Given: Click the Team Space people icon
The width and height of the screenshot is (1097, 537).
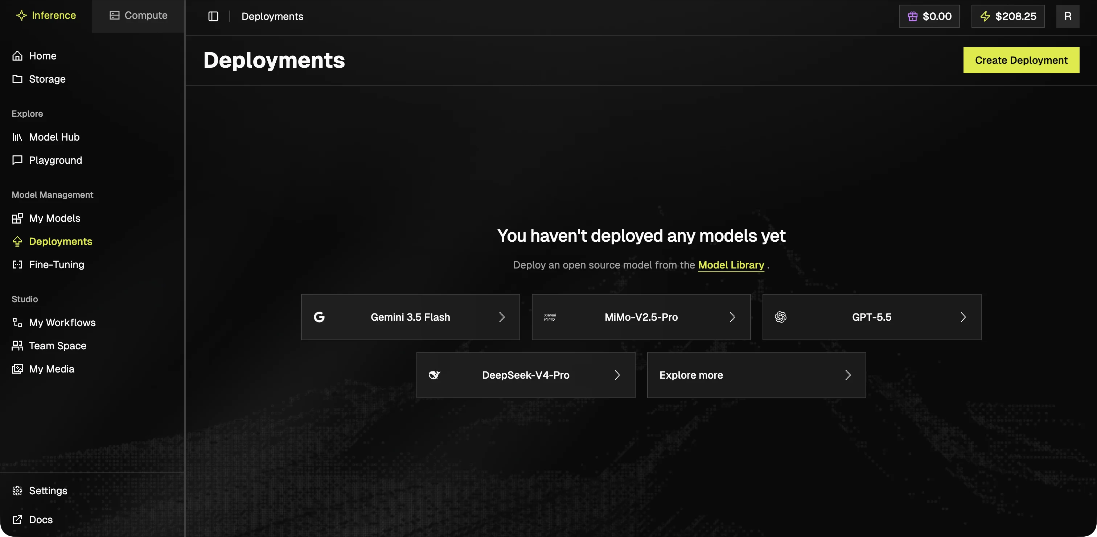Looking at the screenshot, I should pos(17,346).
